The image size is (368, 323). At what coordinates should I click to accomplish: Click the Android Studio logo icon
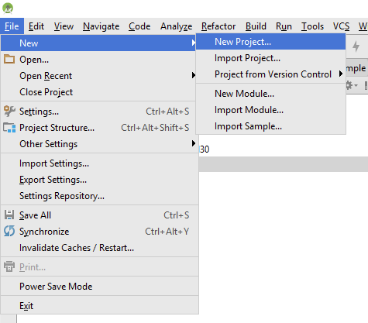click(8, 8)
